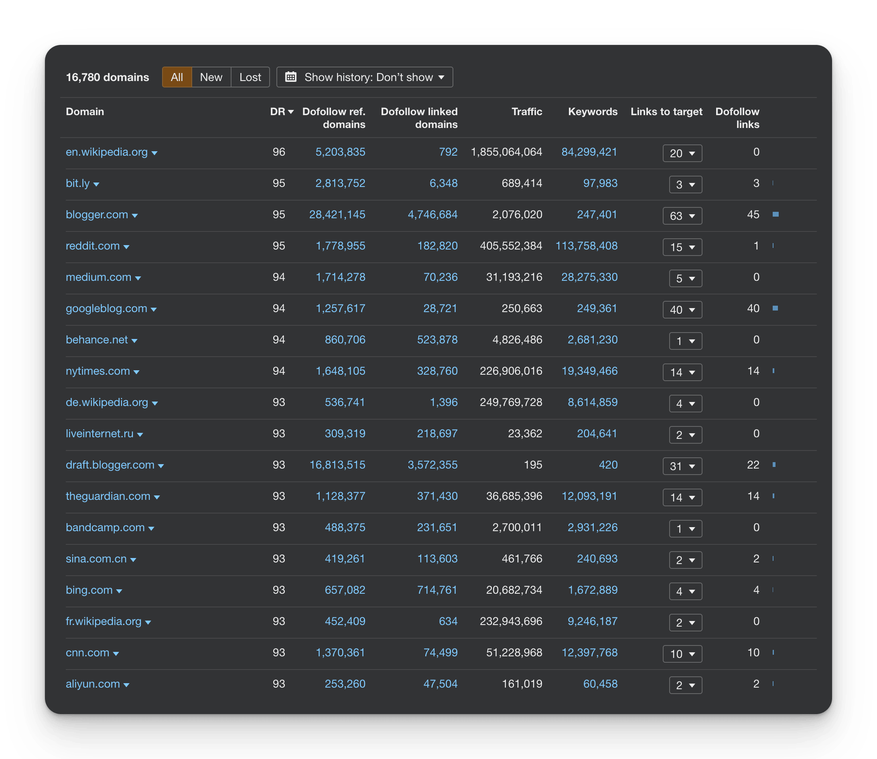Open 714,761 linked domains for bing.com
The height and width of the screenshot is (759, 877).
click(x=437, y=590)
